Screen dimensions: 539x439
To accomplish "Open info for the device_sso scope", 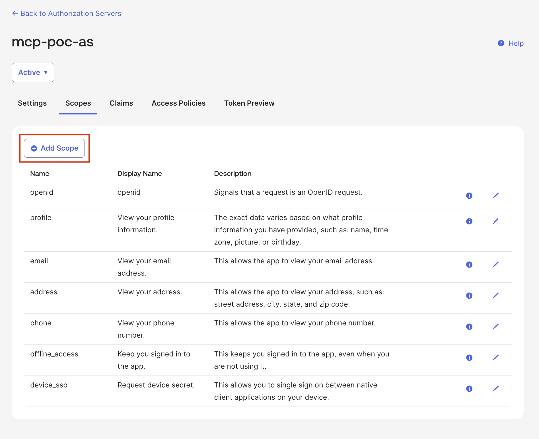I will point(469,389).
